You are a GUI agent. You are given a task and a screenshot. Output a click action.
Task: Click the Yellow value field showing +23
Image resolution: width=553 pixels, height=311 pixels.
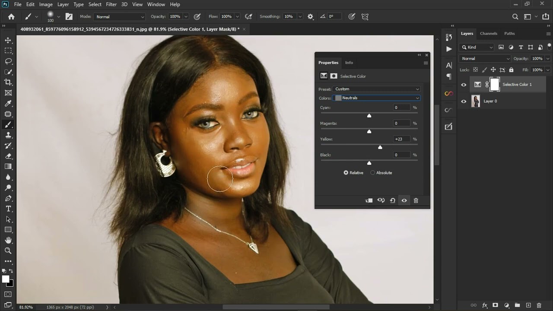coord(401,139)
